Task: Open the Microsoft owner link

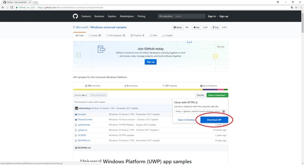Action: tap(82, 27)
